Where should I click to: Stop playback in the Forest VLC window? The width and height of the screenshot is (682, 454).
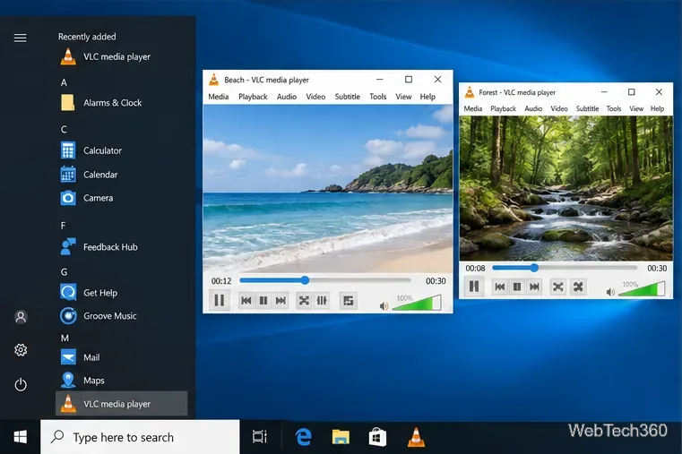(517, 287)
